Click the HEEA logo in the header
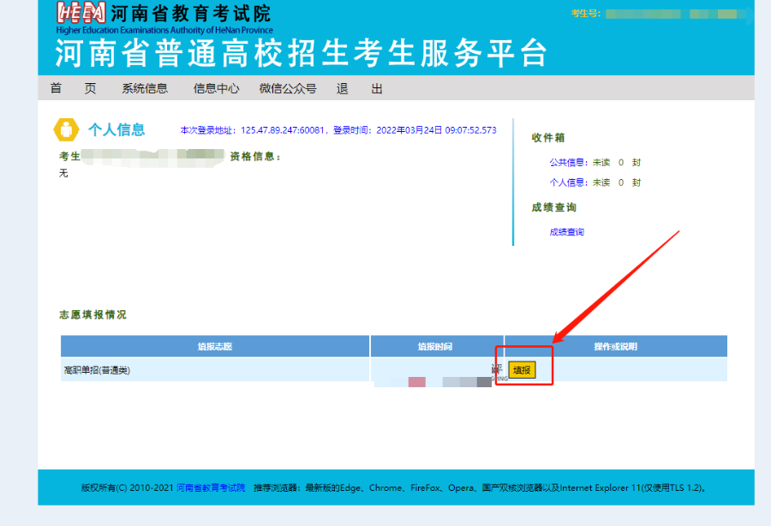The image size is (771, 526). pyautogui.click(x=81, y=12)
